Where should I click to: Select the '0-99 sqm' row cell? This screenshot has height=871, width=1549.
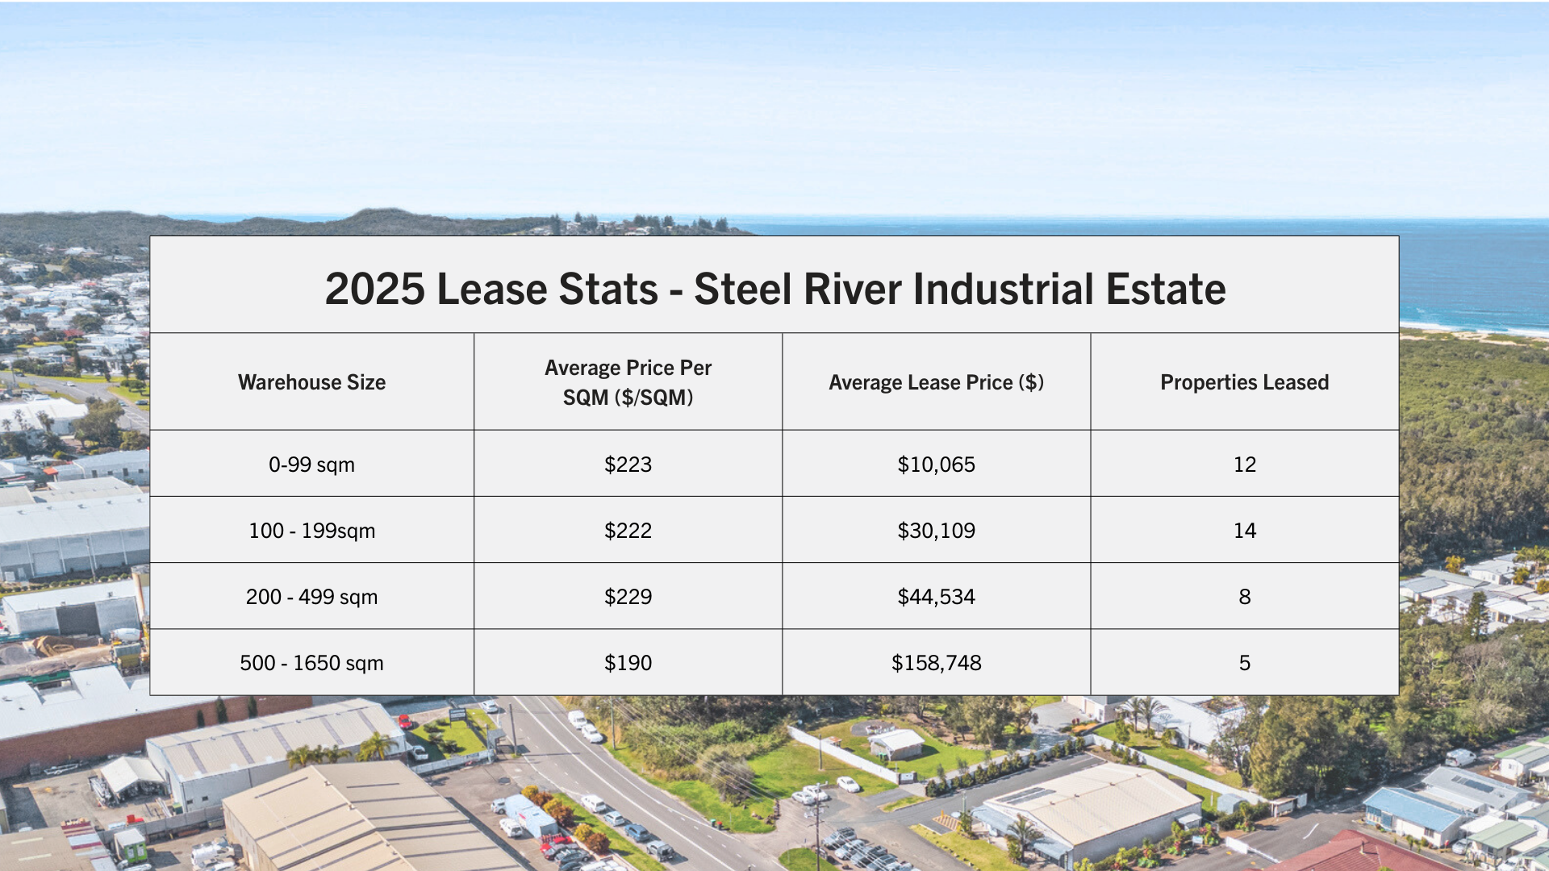point(311,465)
